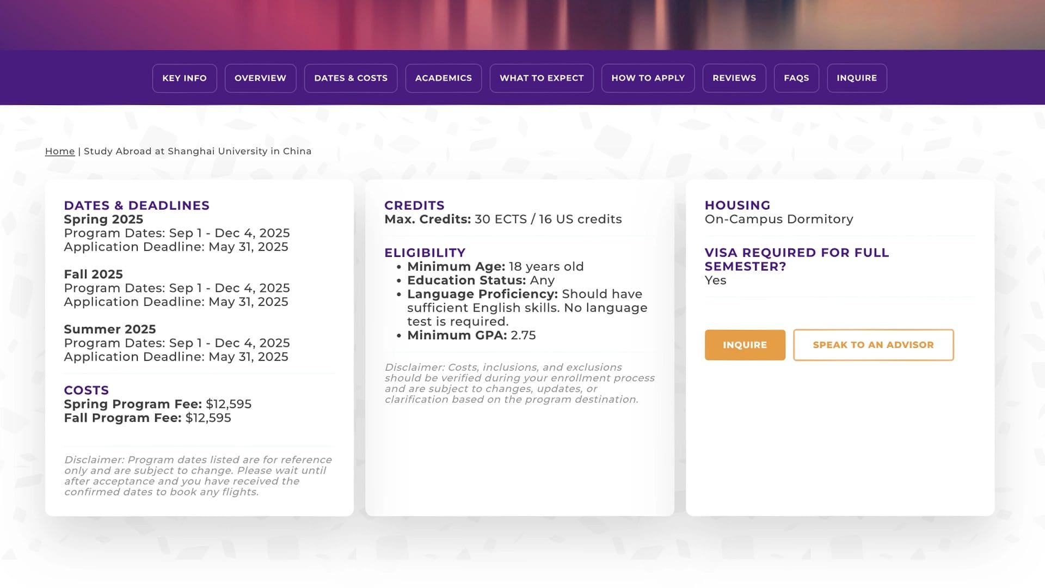The height and width of the screenshot is (588, 1045).
Task: Click the costs and inclusions disclaimer
Action: tap(519, 383)
